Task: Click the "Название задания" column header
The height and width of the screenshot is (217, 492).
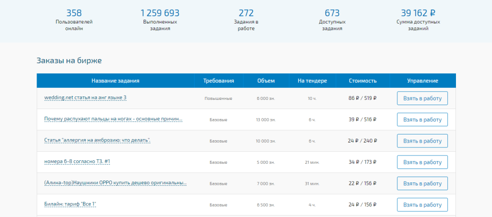Action: tap(115, 81)
